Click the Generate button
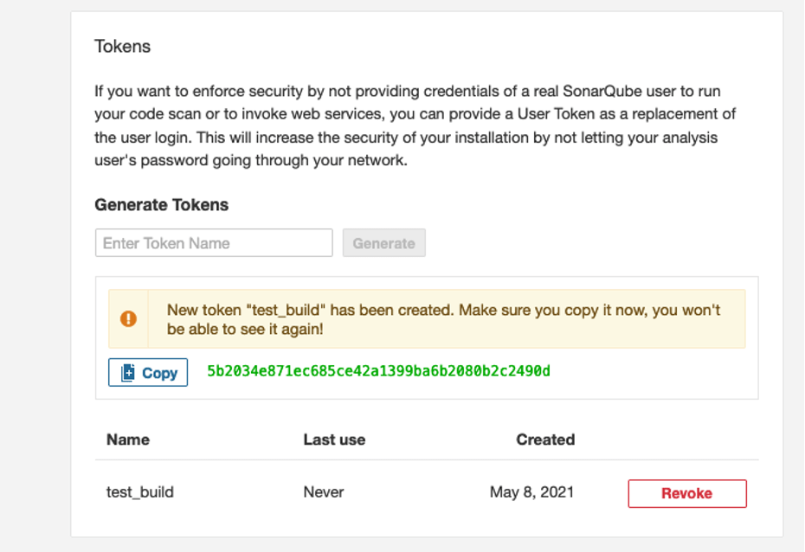Screen dimensions: 805x552 pyautogui.click(x=384, y=242)
